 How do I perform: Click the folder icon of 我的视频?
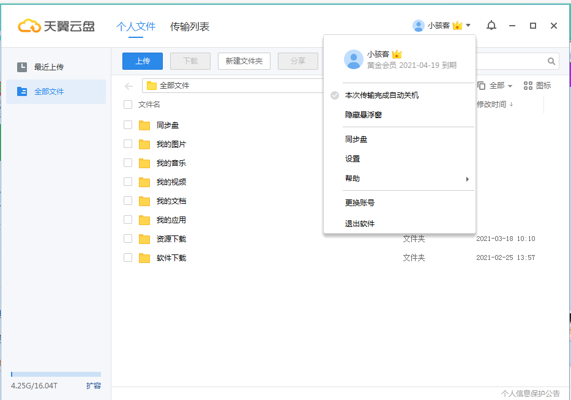pyautogui.click(x=144, y=182)
